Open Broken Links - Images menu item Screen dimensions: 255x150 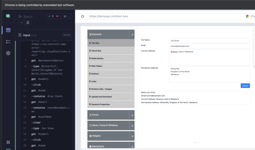coord(111,89)
